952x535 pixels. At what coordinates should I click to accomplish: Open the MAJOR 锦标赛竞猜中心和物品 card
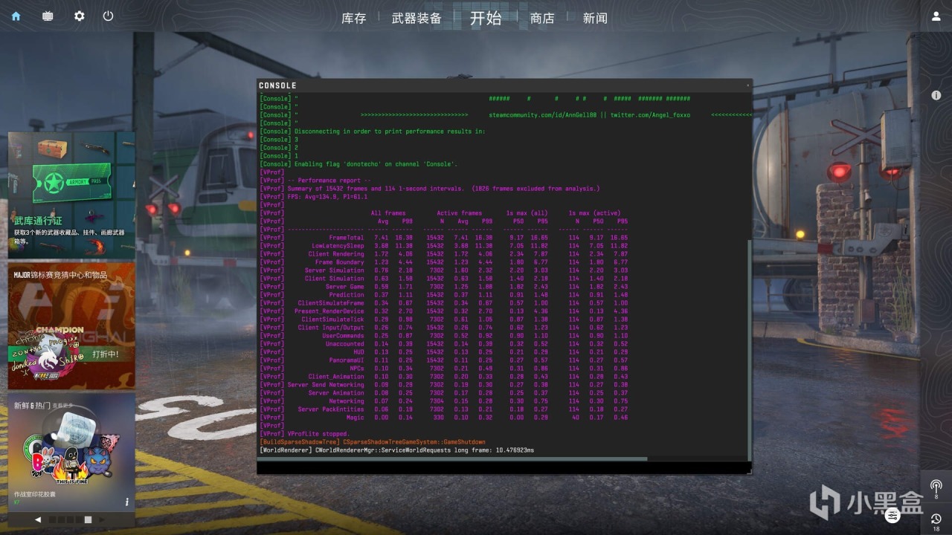pyautogui.click(x=71, y=325)
